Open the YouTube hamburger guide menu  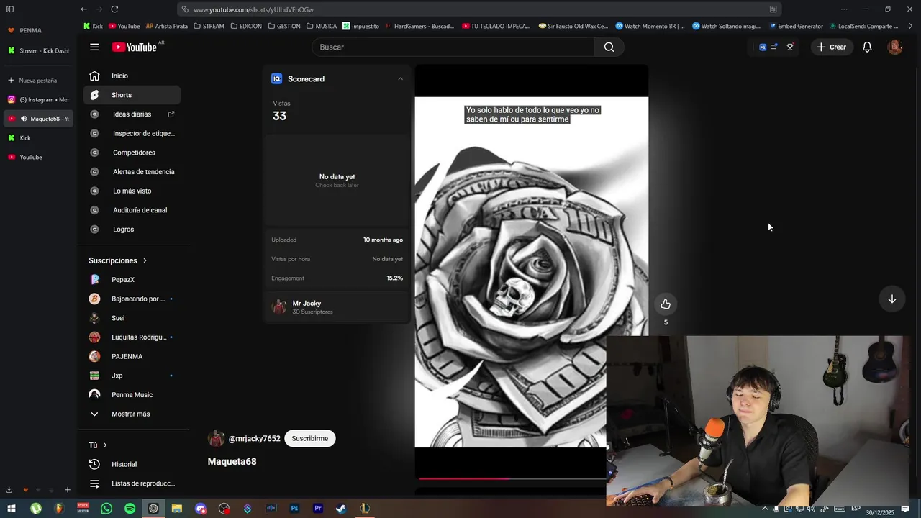tap(94, 47)
